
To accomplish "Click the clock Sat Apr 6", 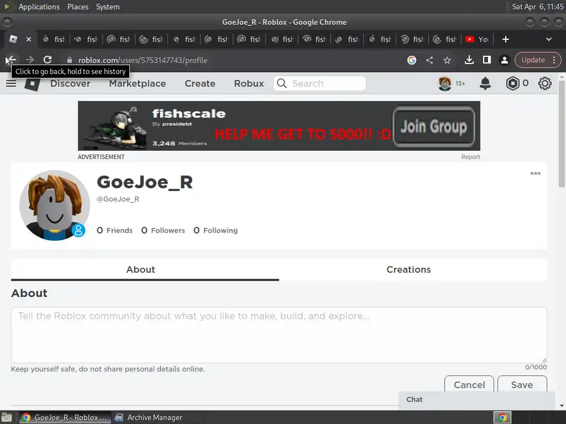I will point(538,7).
